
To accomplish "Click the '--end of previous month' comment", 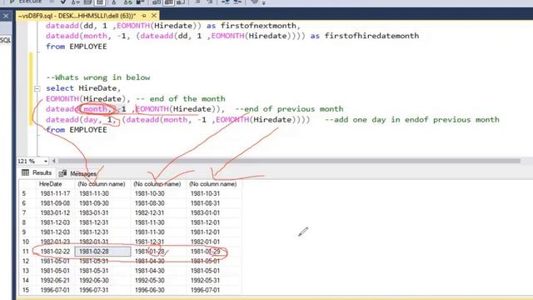I will point(289,109).
